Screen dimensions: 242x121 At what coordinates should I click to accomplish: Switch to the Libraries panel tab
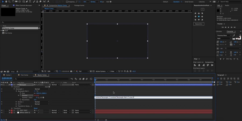click(x=219, y=31)
